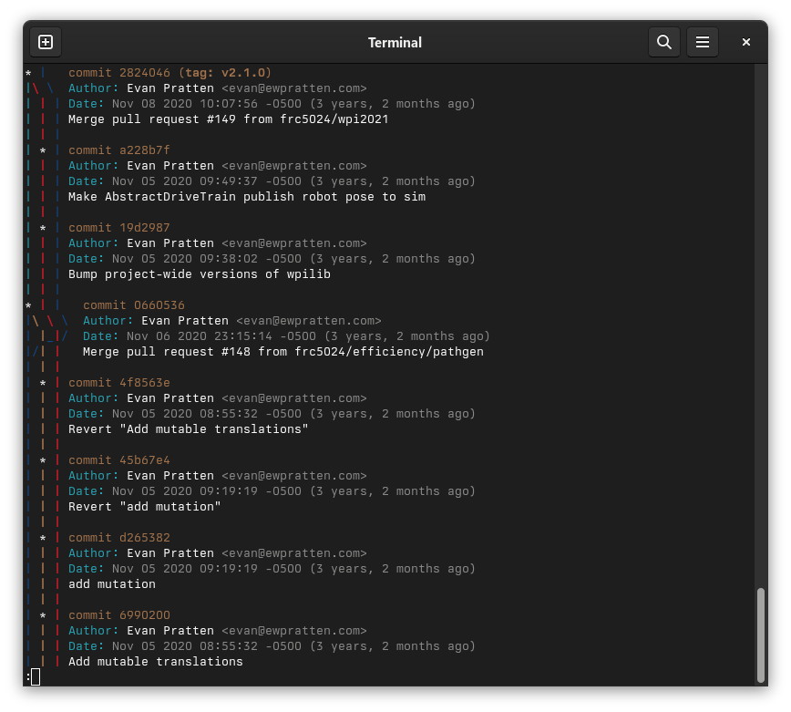Image resolution: width=791 pixels, height=712 pixels.
Task: Open the terminal search tool
Action: (663, 42)
